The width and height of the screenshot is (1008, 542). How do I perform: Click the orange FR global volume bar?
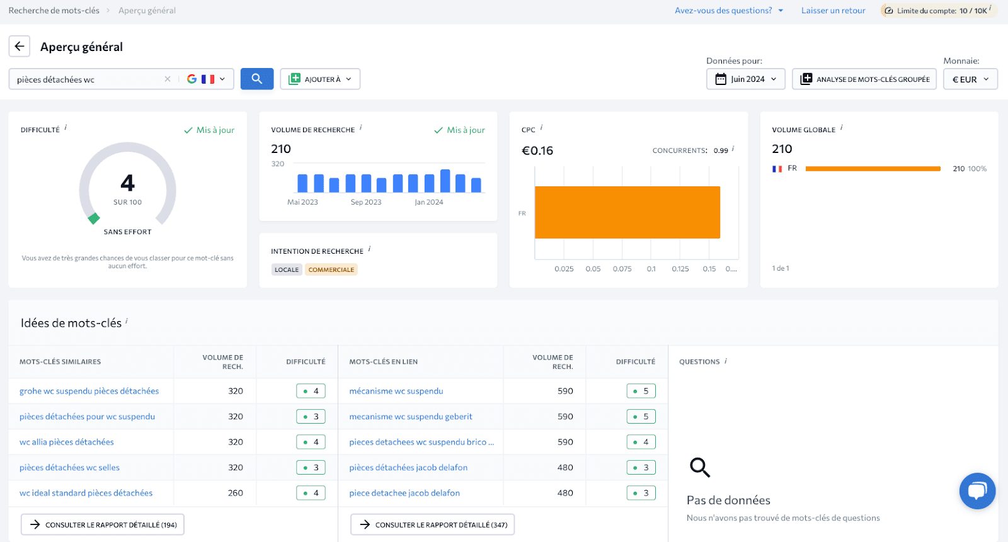(x=873, y=169)
